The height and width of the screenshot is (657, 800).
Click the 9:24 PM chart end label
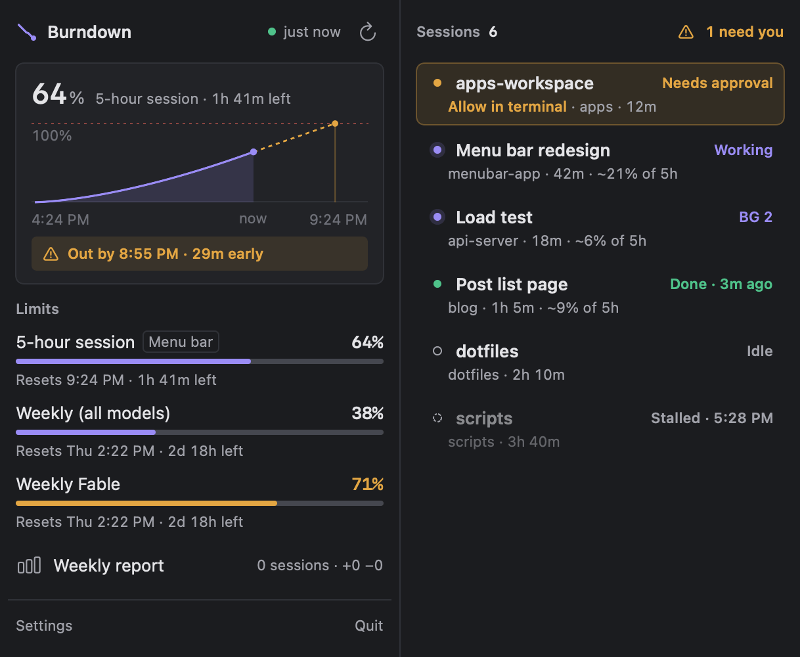338,219
